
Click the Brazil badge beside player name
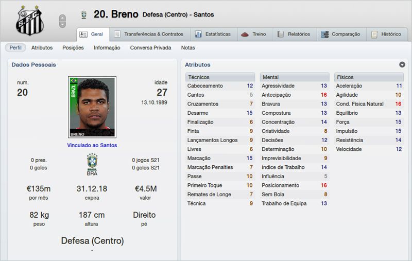click(x=83, y=15)
